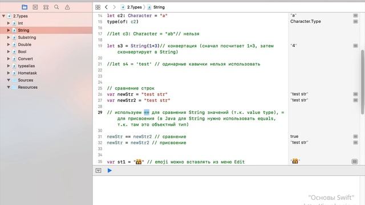Click the related items grid icon
Screen dimensions: 365x205
tap(98, 7)
